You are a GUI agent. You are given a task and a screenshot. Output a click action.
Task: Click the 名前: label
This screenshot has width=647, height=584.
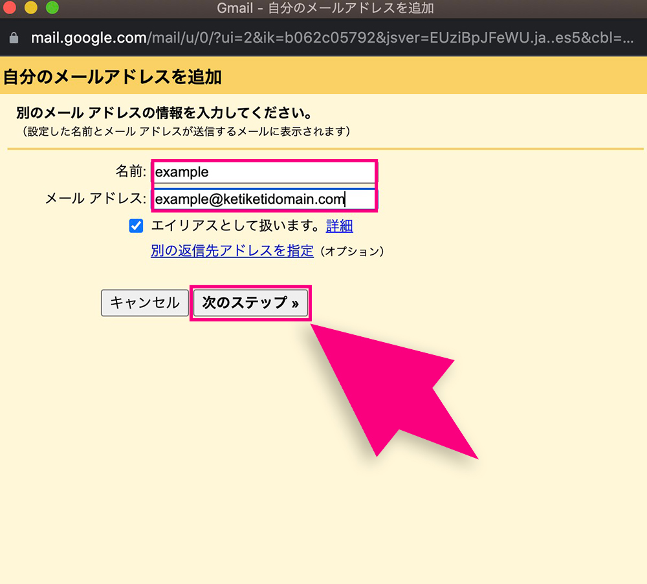tap(131, 171)
